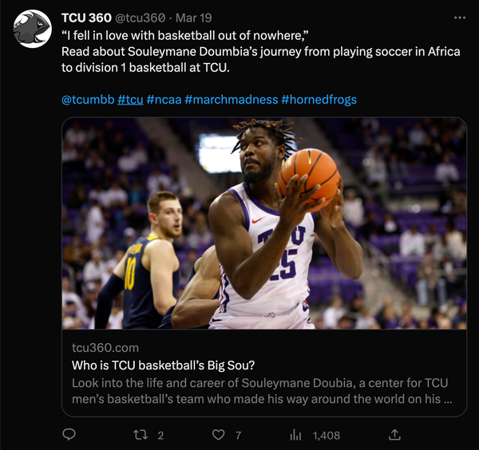The image size is (479, 450).
Task: Click the tcu360.com domain label
Action: tap(105, 348)
